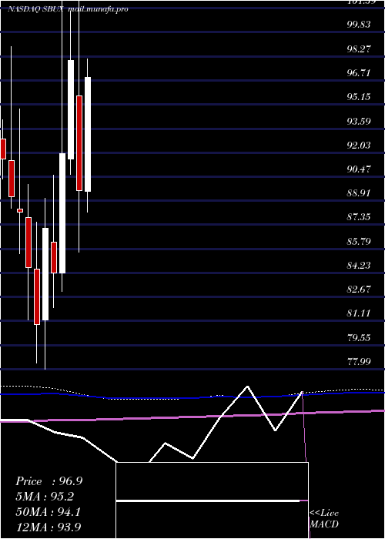Image resolution: width=385 pixels, height=539 pixels.
Task: Click the 90.47 price axis label
Action: 359,169
